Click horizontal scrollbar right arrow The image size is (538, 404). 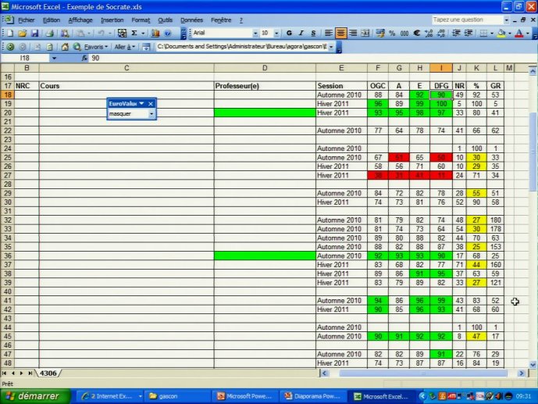(x=522, y=373)
